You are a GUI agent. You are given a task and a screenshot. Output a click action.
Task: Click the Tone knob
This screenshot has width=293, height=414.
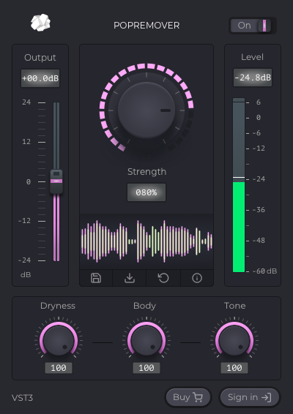234,341
